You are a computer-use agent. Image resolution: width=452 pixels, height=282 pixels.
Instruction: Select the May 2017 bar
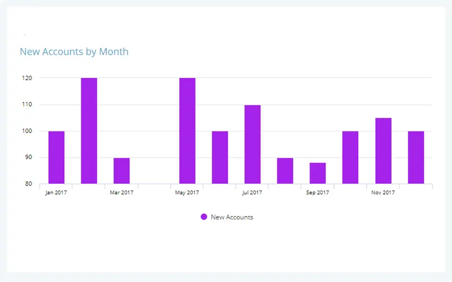point(188,131)
